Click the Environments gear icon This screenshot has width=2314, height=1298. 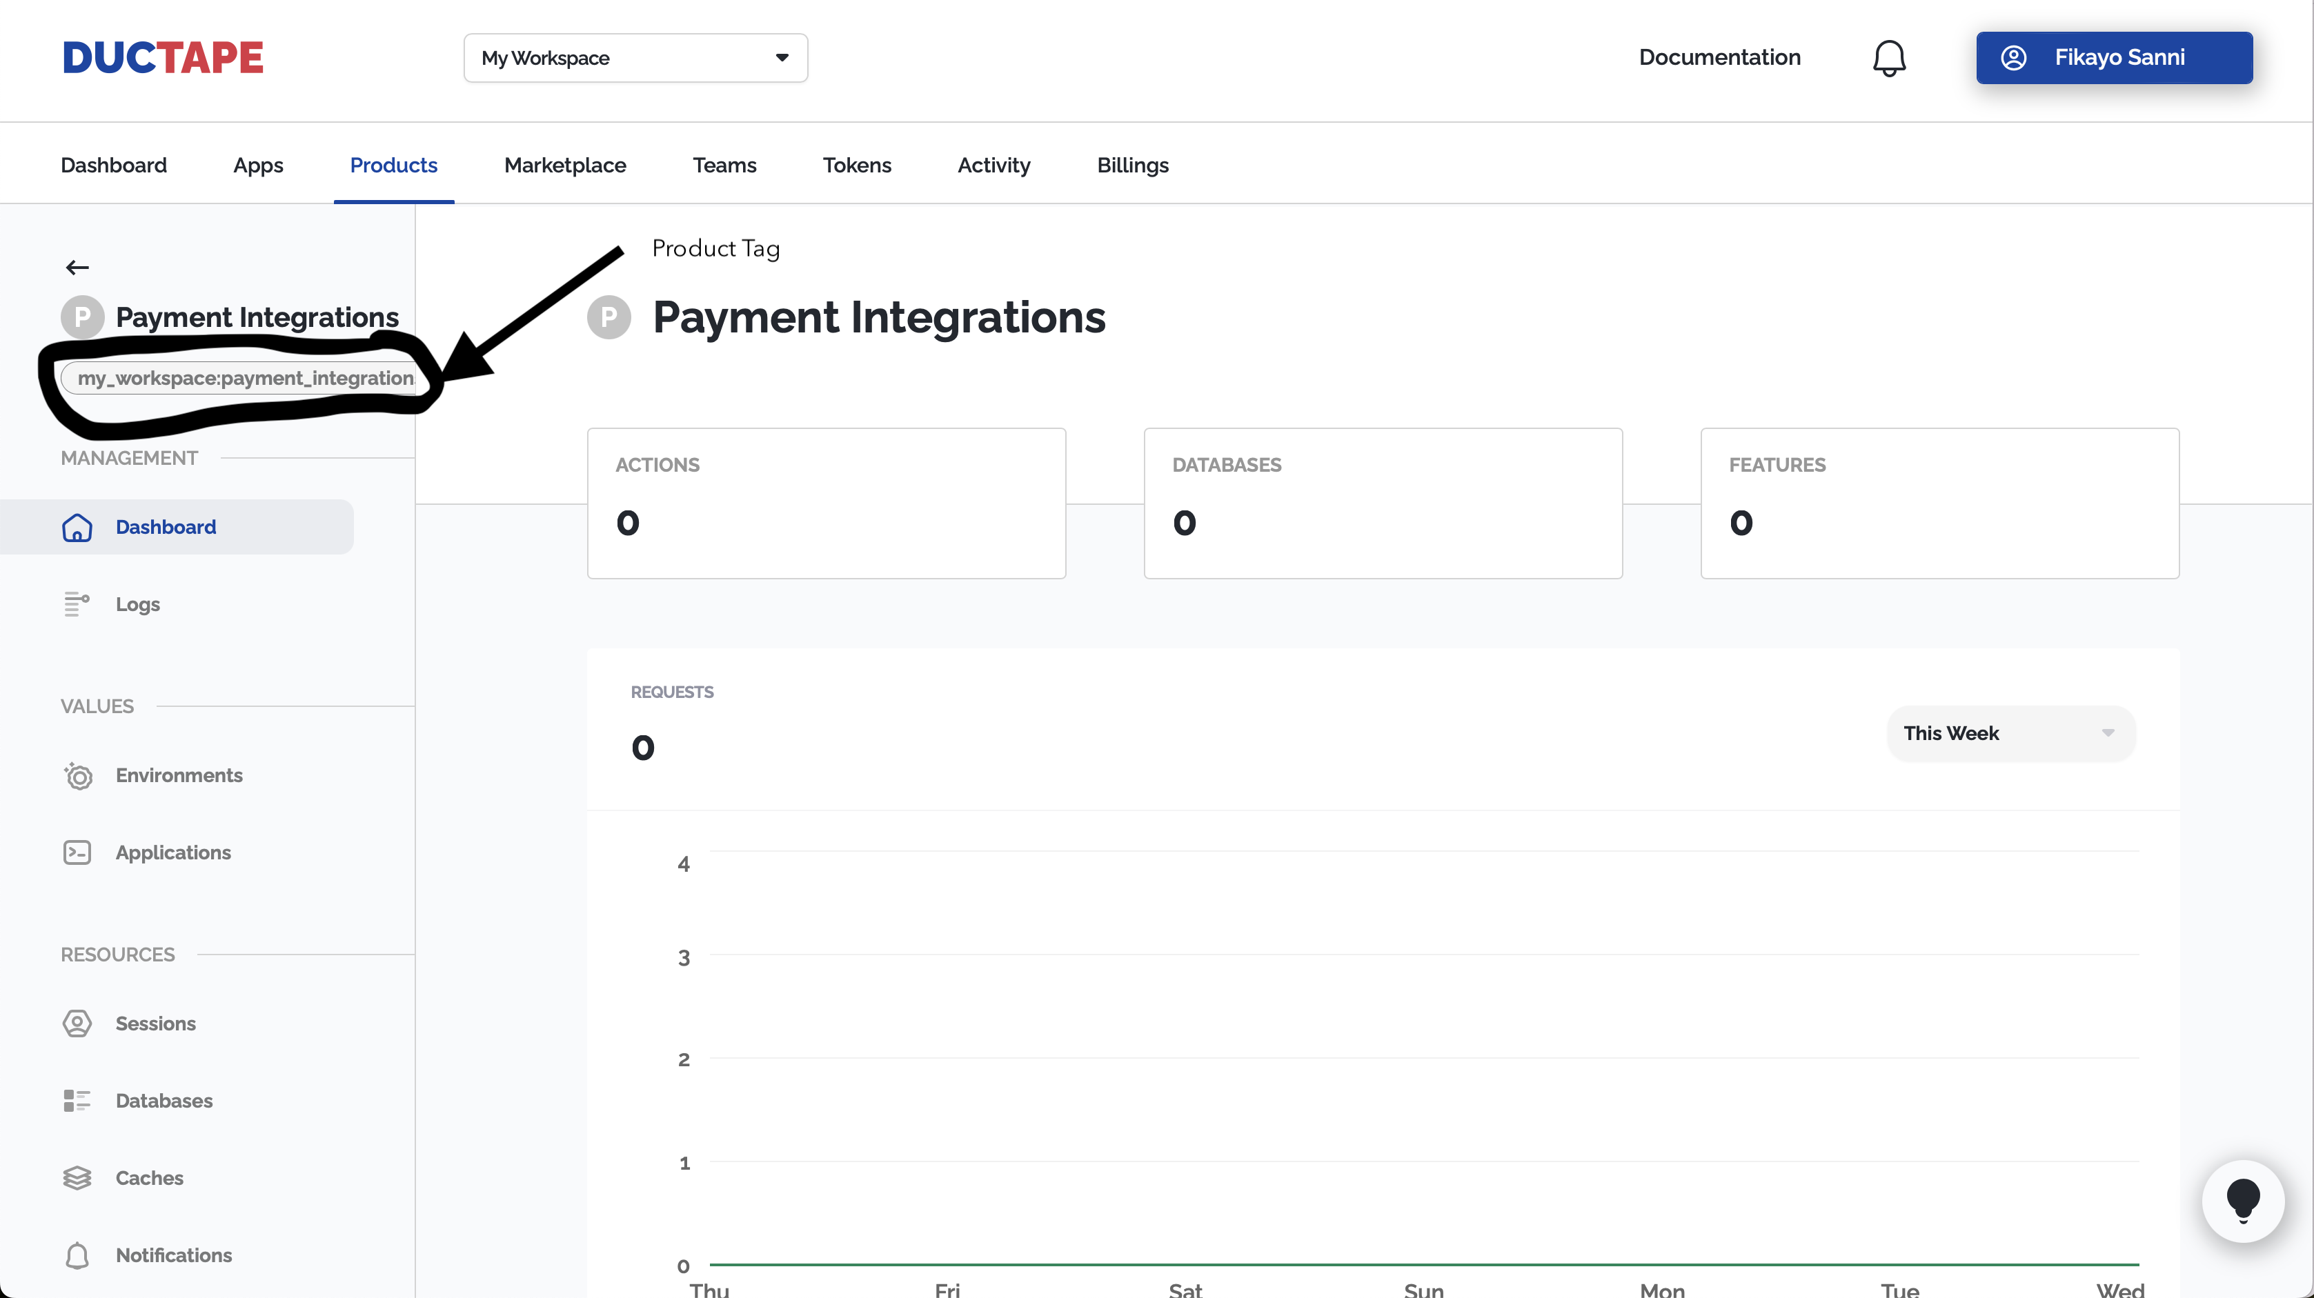coord(77,775)
